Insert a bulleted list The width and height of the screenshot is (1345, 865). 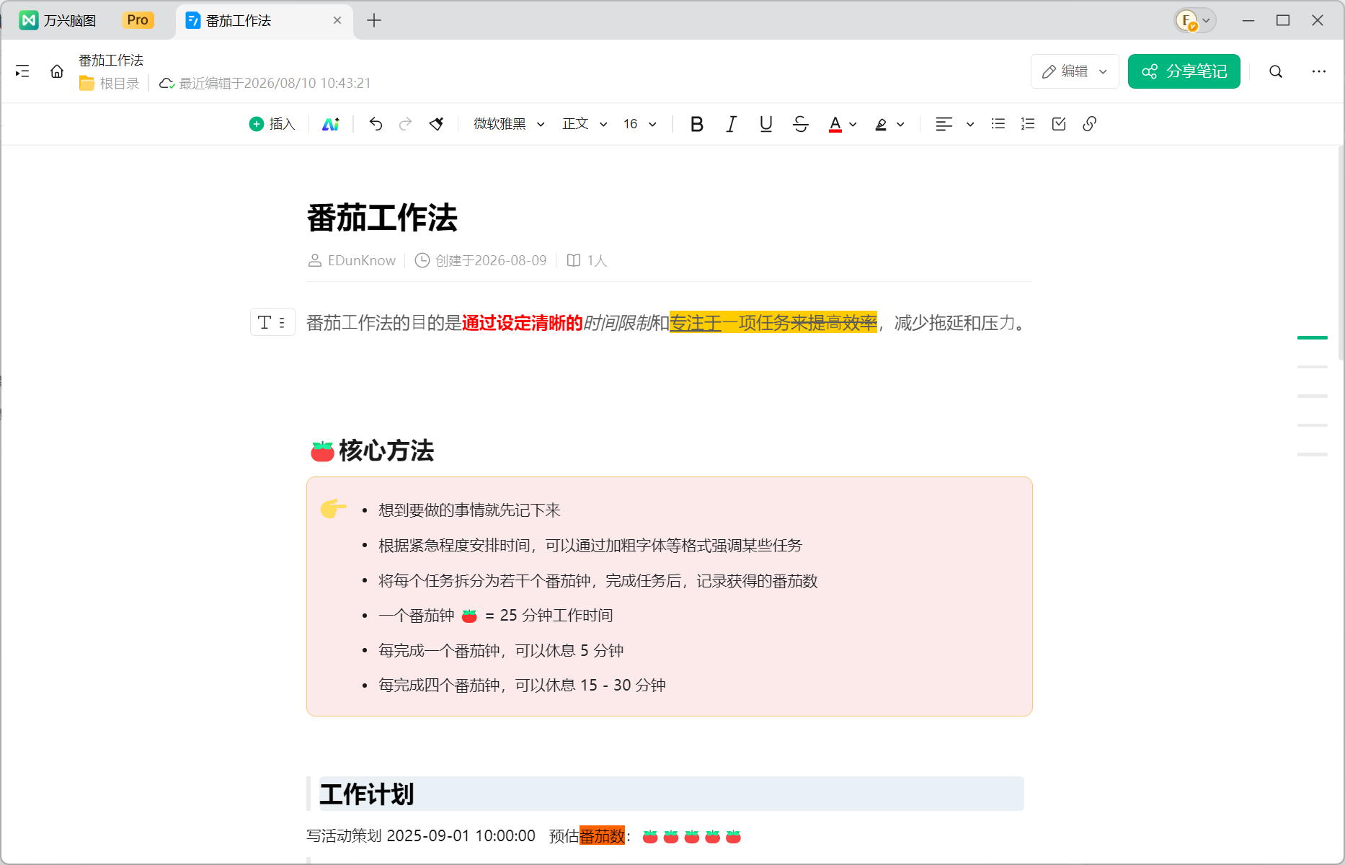point(998,124)
